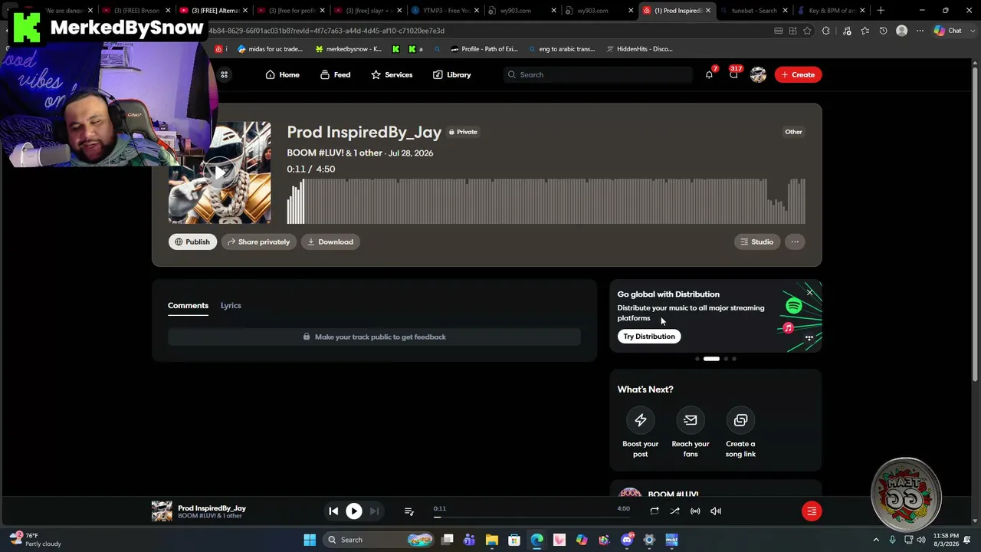This screenshot has height=552, width=981.
Task: Open Microsoft Store from the taskbar
Action: (x=514, y=540)
